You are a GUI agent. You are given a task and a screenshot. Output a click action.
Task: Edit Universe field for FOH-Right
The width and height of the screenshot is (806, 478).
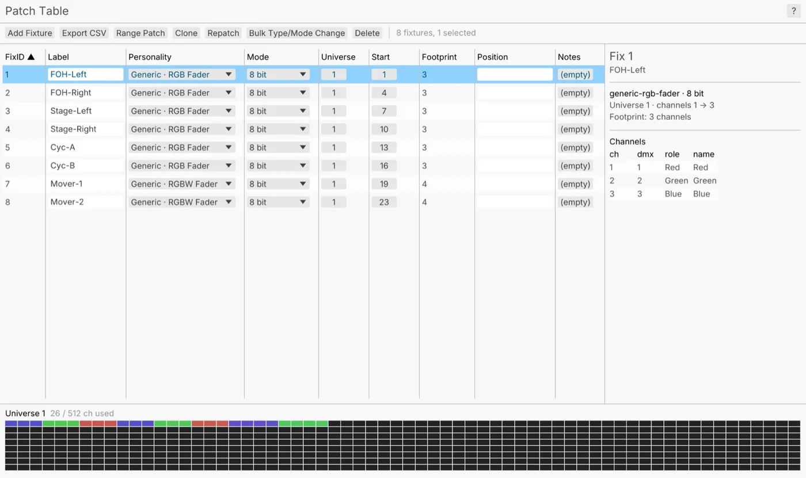click(x=334, y=93)
